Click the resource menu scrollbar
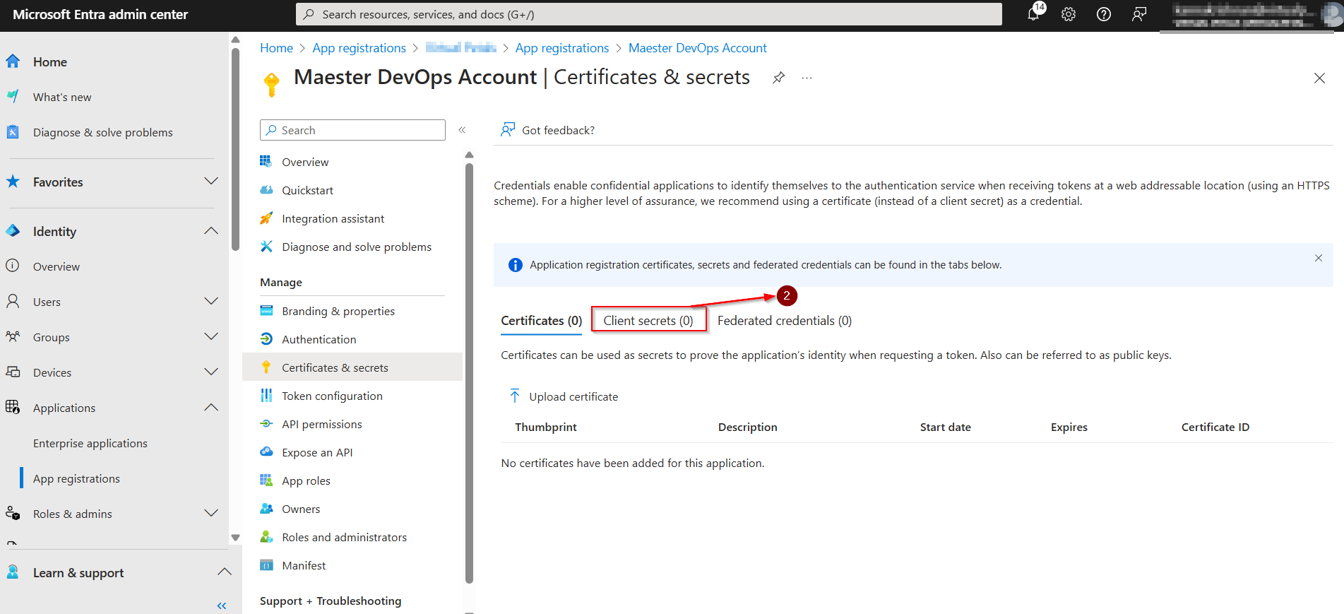 point(469,373)
